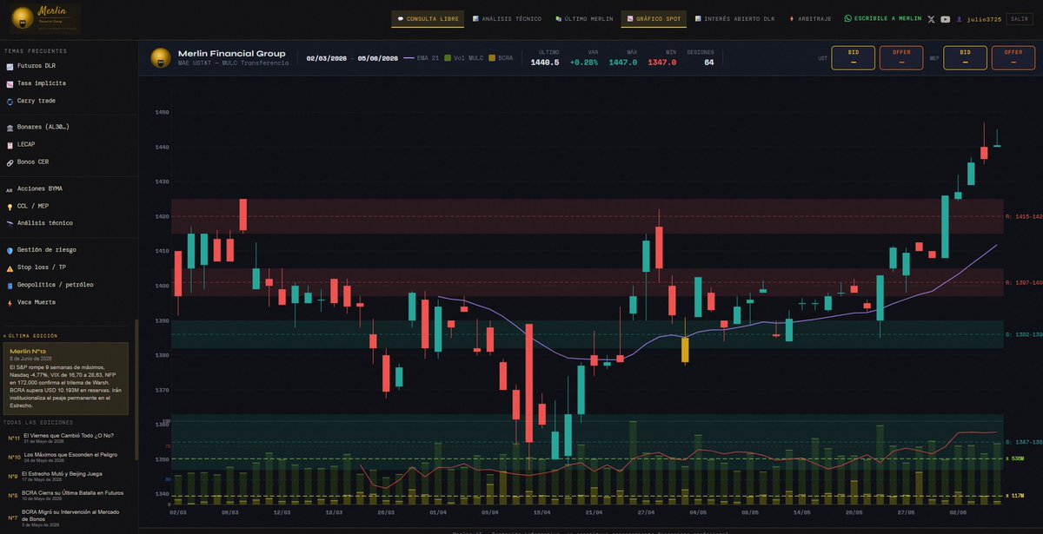Click the Bonares bank building icon
This screenshot has height=534, width=1043.
[10, 127]
